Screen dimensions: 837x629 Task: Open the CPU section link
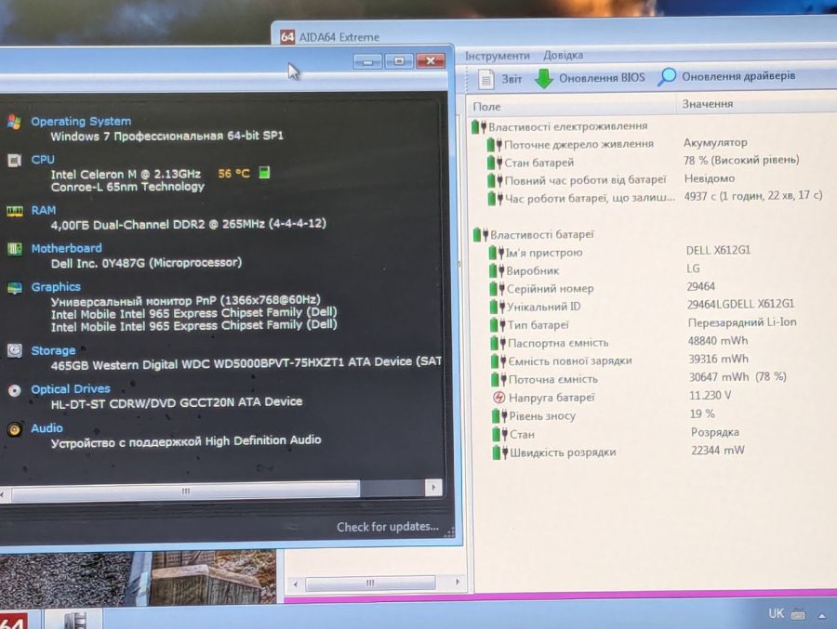pyautogui.click(x=43, y=160)
